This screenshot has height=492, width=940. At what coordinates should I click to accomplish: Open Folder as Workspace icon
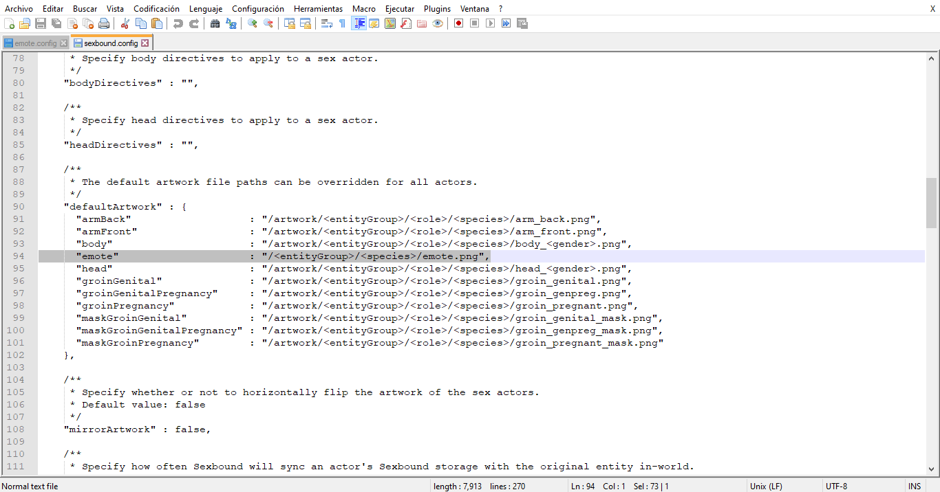(422, 23)
